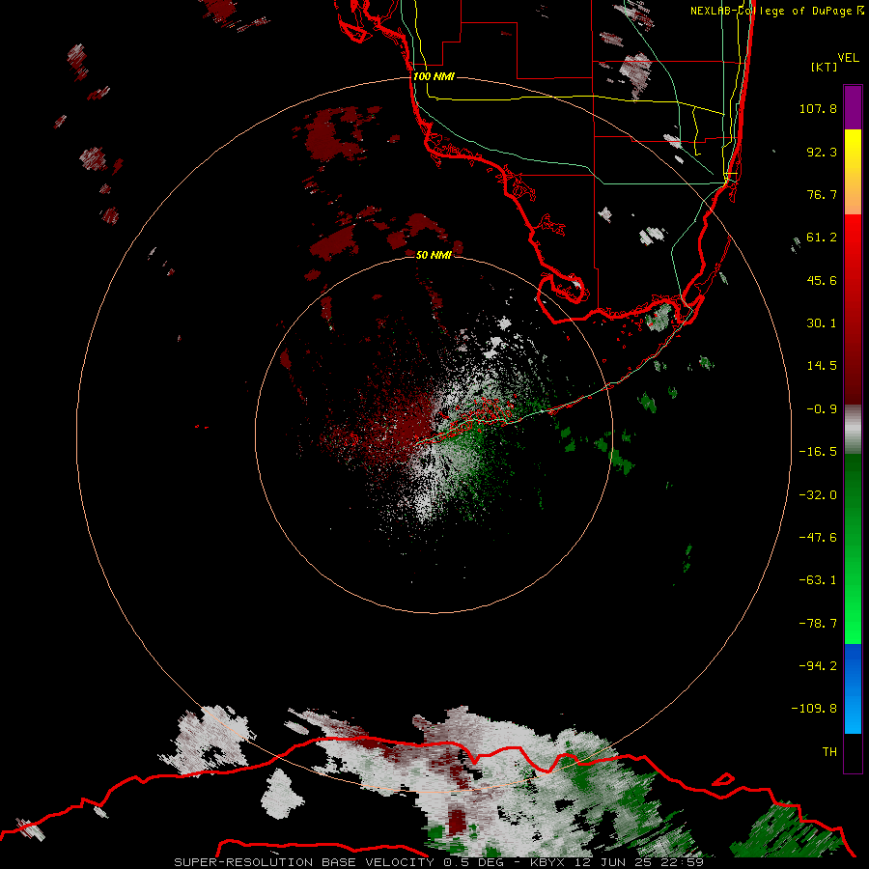
Task: Click the 92.3 legend value
Action: coord(822,152)
